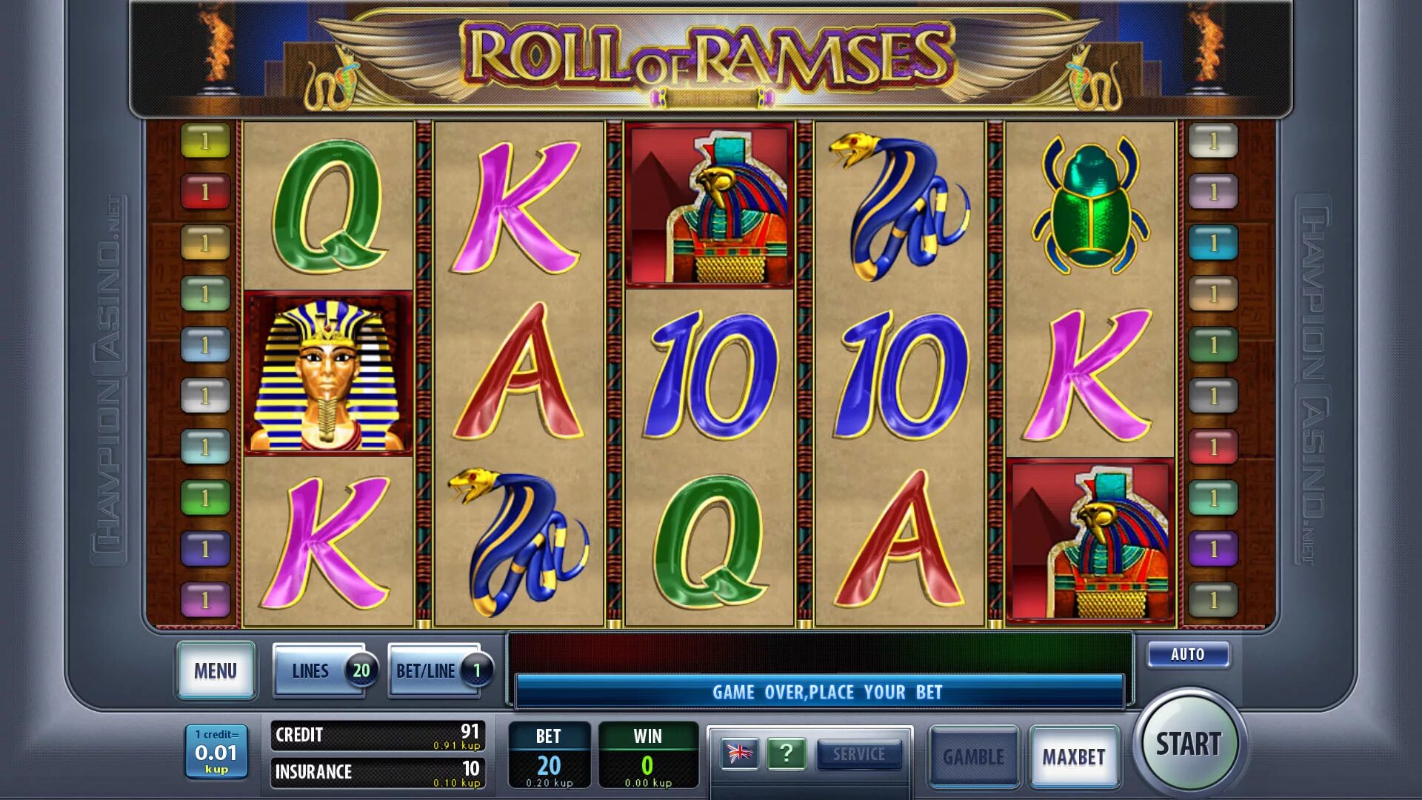Click the MAXBET button
Screen dimensions: 1422x800
pos(1074,756)
